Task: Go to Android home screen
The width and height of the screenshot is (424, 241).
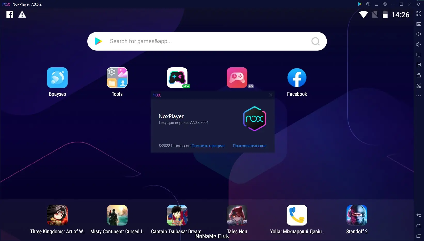Action: pyautogui.click(x=419, y=226)
